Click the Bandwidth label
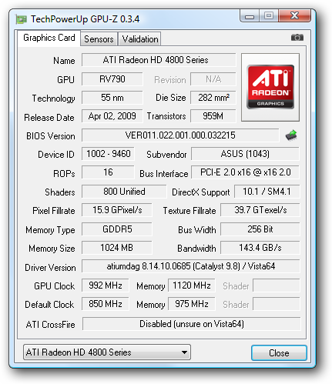332x384 pixels. coord(196,249)
